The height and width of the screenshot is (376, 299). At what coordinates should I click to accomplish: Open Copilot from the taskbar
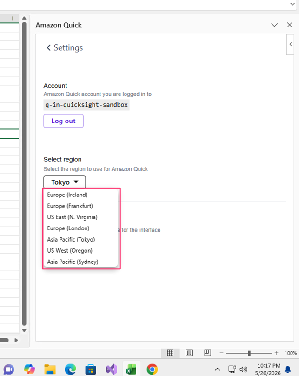(29, 369)
